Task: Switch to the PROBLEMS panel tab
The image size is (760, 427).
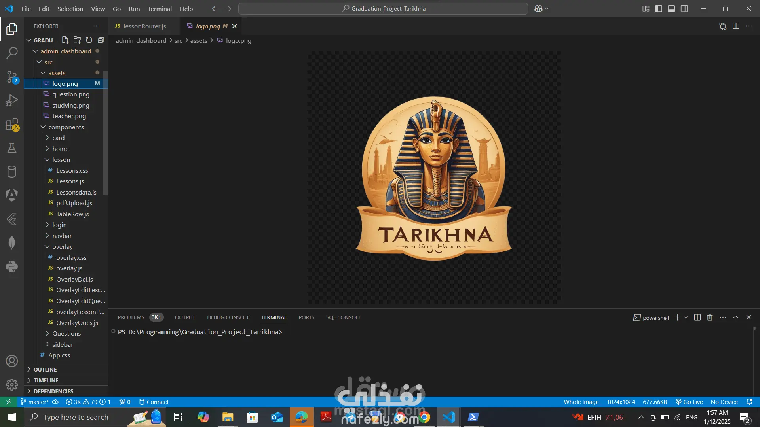Action: tap(131, 317)
